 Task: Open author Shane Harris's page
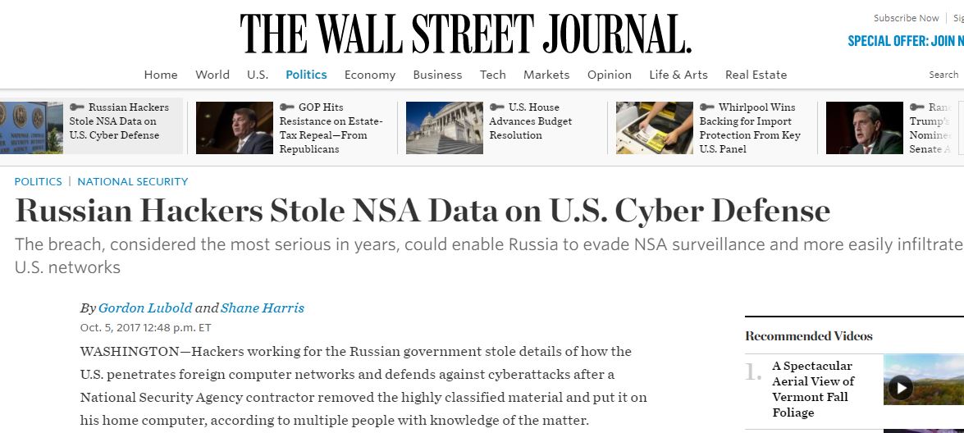[x=263, y=308]
